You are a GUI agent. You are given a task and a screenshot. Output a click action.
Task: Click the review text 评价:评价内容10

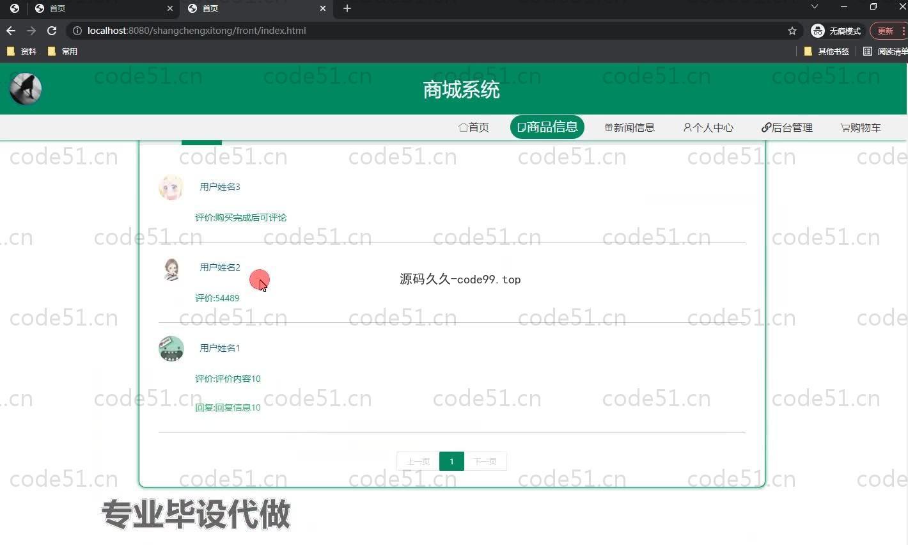pos(228,379)
